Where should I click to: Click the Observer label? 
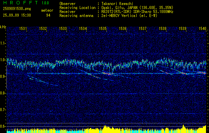coord(67,4)
